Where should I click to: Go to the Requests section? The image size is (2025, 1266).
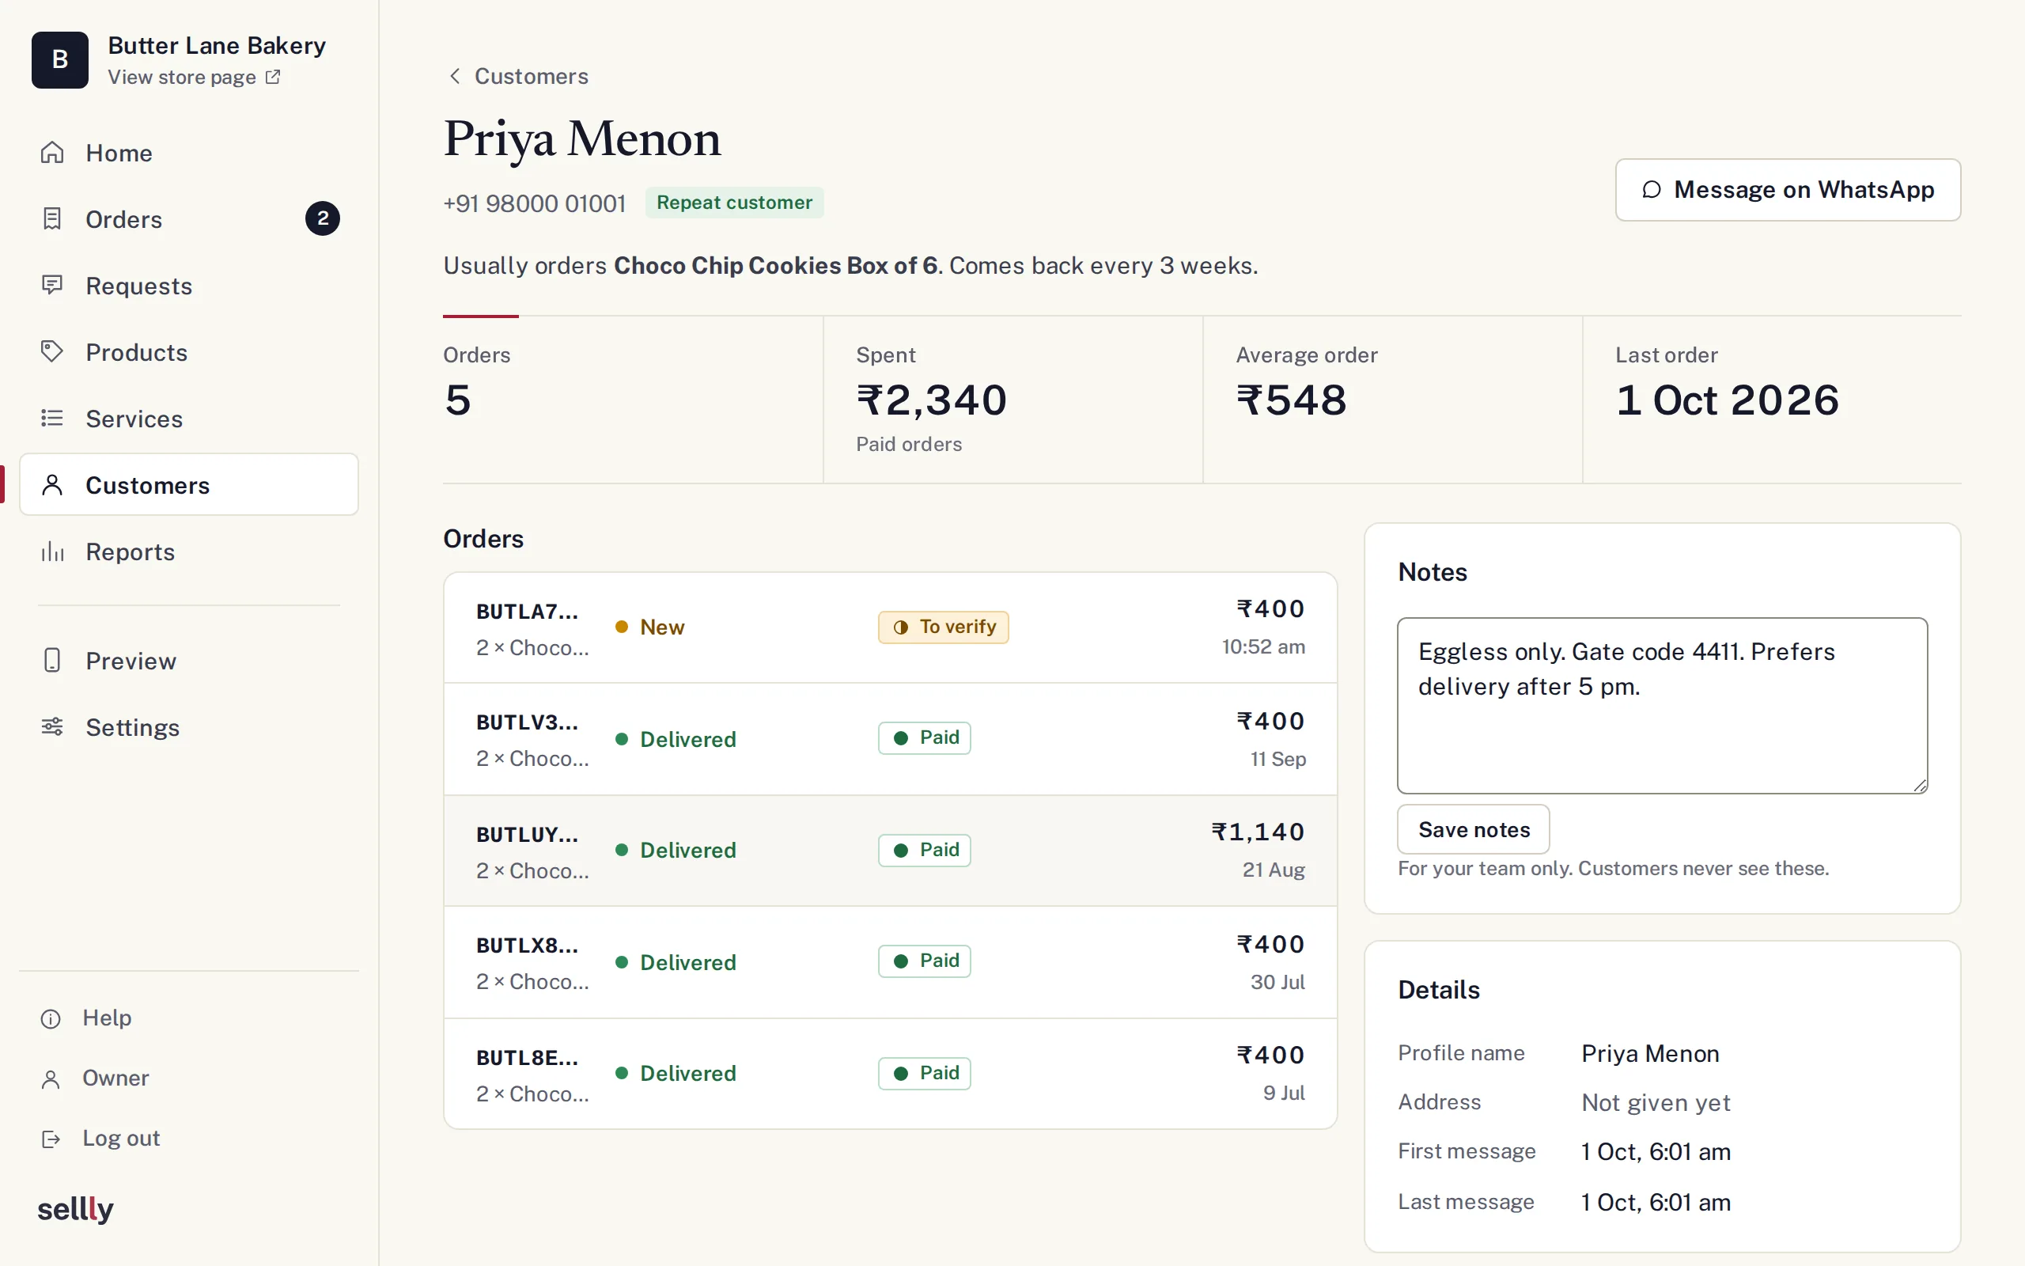coord(189,286)
